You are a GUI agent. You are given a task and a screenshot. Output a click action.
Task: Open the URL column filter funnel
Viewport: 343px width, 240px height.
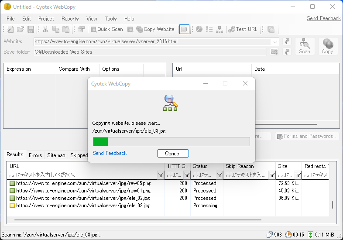tap(161, 175)
